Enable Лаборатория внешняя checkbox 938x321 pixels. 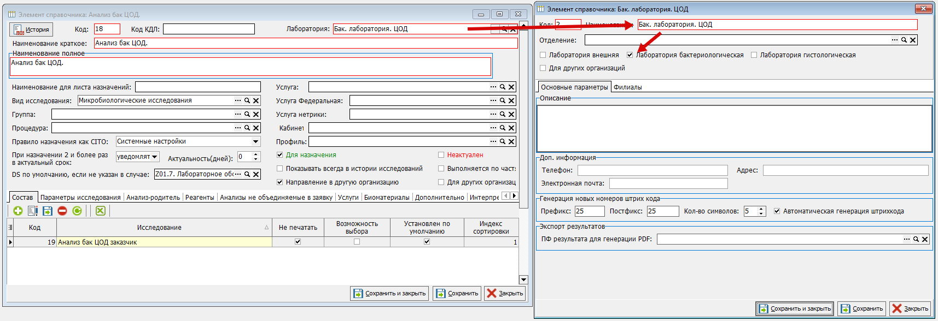pyautogui.click(x=543, y=55)
